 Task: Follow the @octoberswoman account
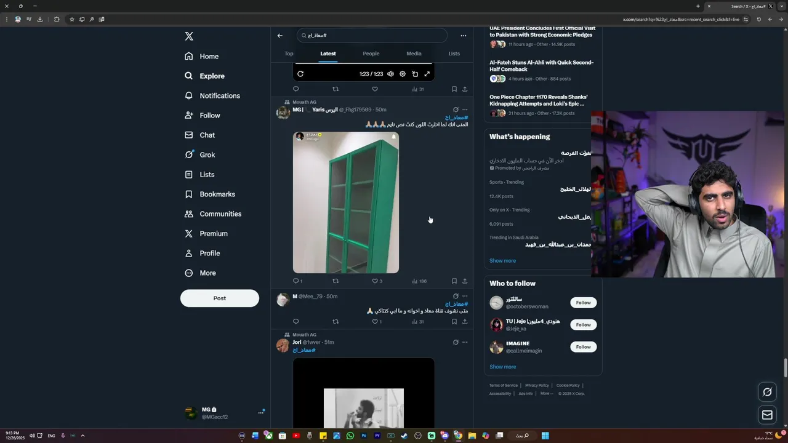coord(584,303)
